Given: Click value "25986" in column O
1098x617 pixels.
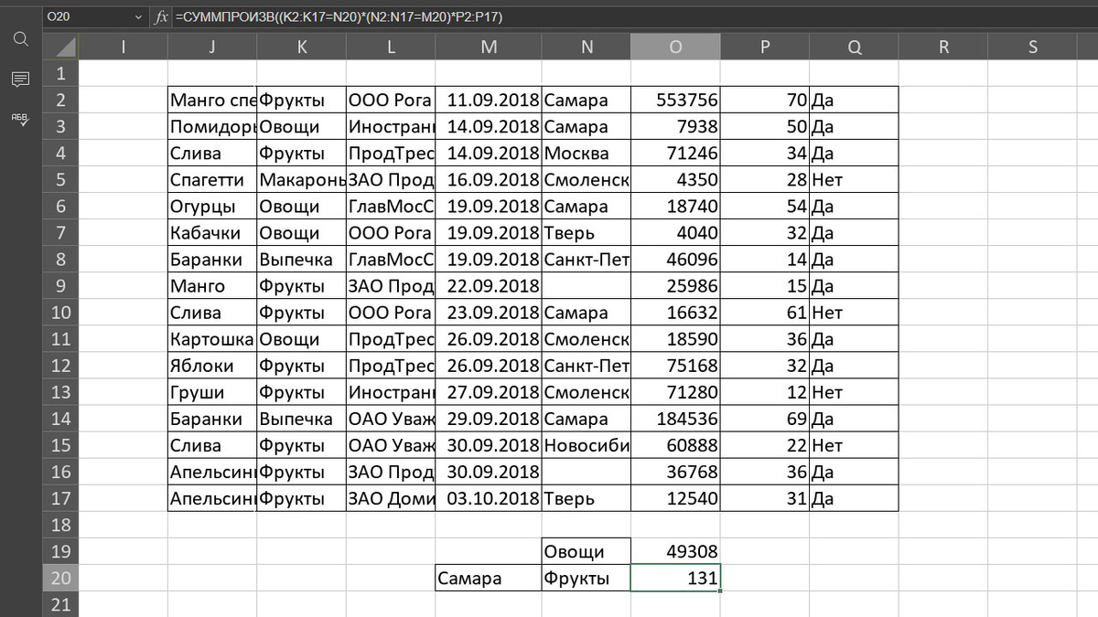Looking at the screenshot, I should click(675, 286).
